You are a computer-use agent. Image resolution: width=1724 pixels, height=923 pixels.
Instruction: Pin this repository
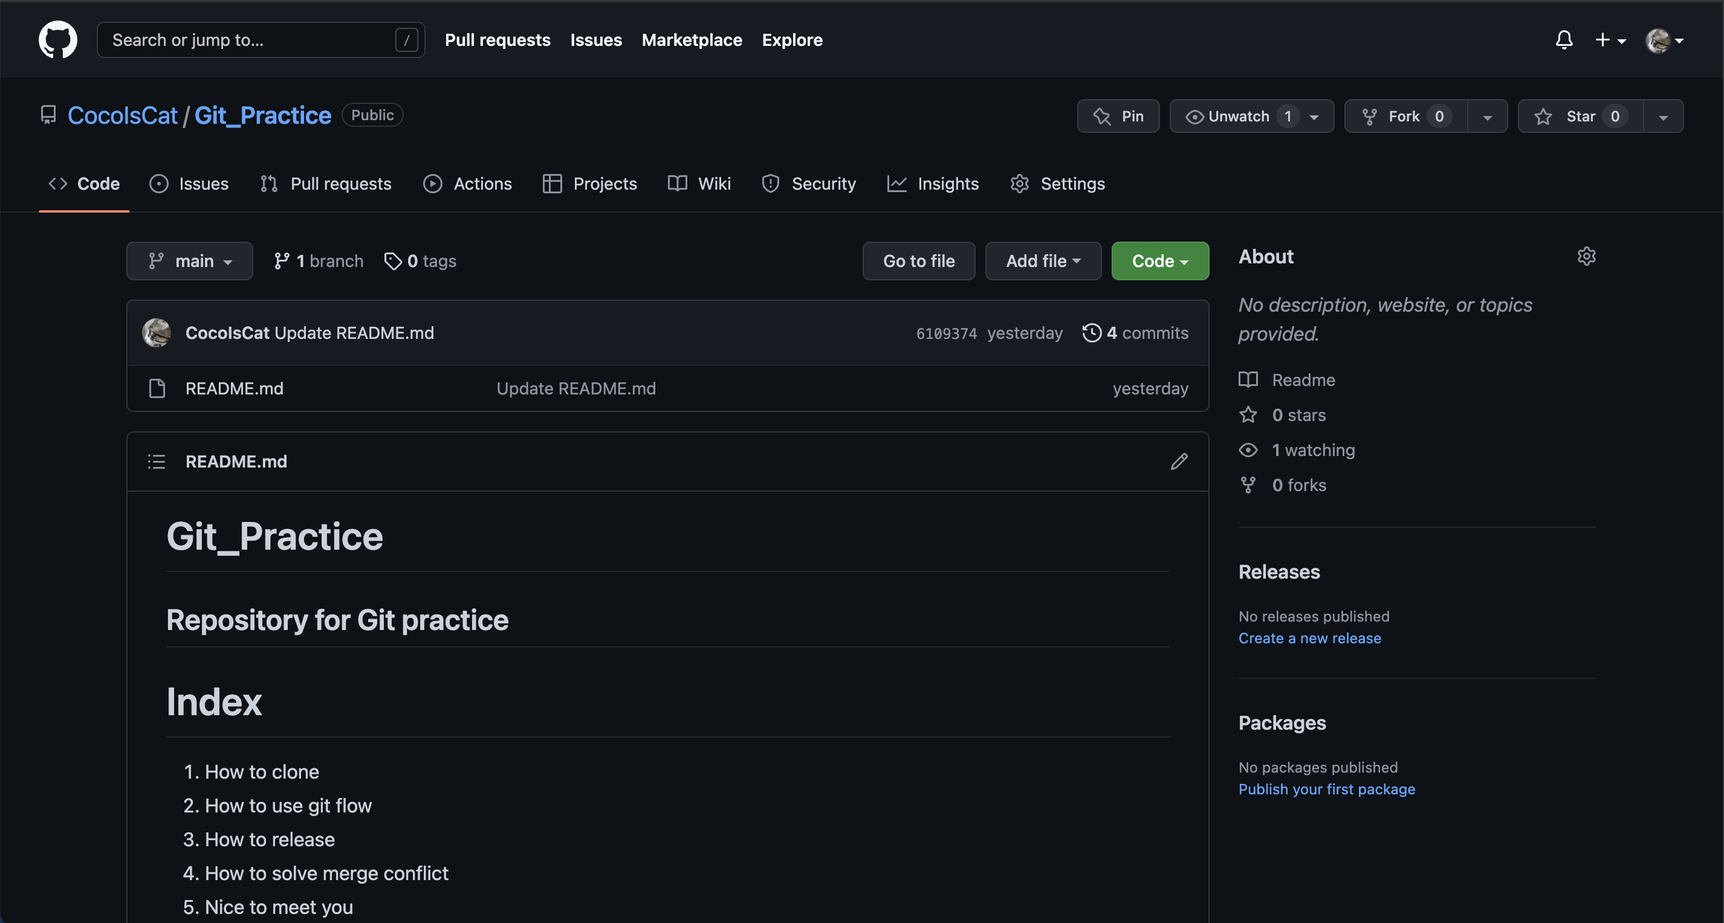[1118, 117]
